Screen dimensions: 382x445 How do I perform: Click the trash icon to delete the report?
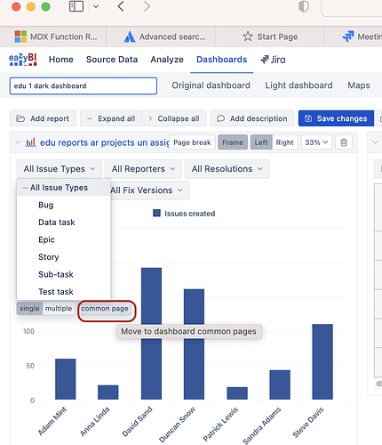click(x=344, y=142)
